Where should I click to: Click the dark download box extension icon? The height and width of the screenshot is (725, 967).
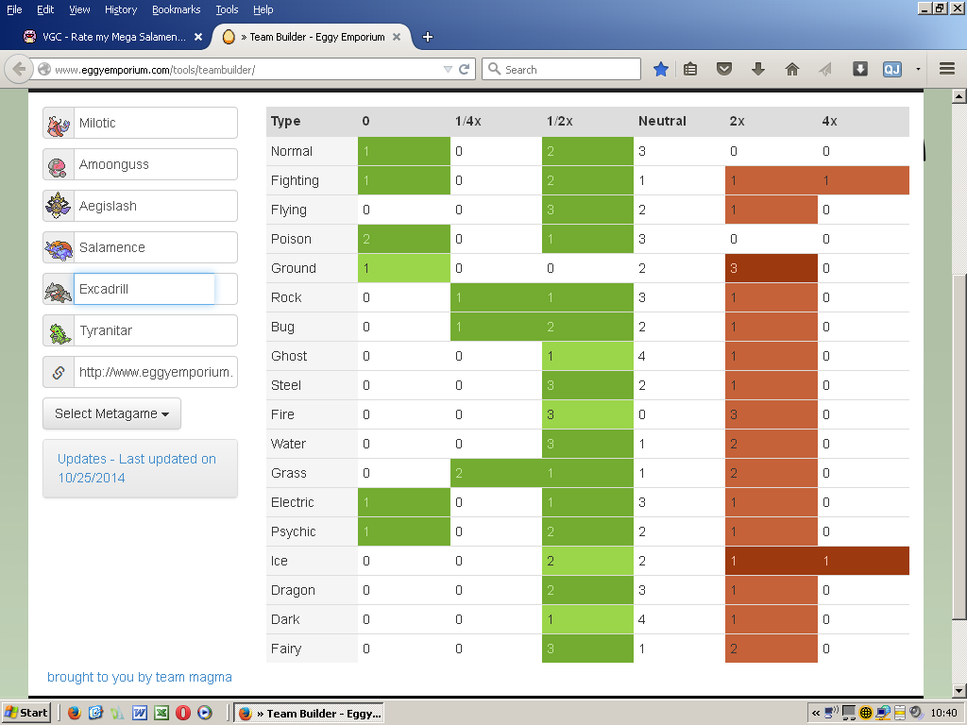click(x=859, y=69)
